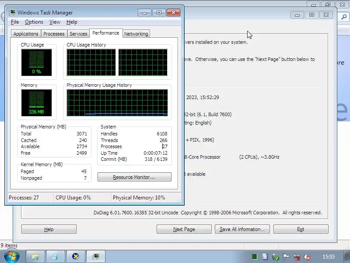Click the 2 CPUs ~3.8GHz text in DxDiag
Image resolution: width=350 pixels, height=263 pixels.
point(259,157)
